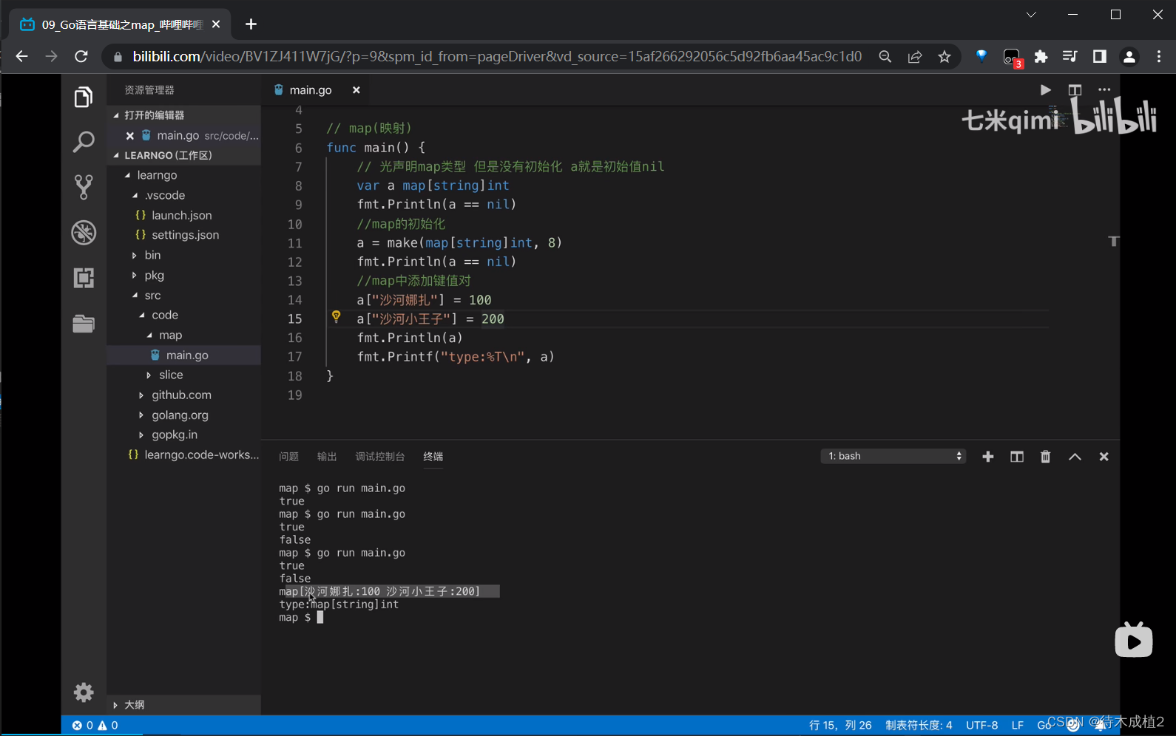Screen dimensions: 1176x736
Task: Open the browser extensions puzzle icon
Action: pos(1041,57)
